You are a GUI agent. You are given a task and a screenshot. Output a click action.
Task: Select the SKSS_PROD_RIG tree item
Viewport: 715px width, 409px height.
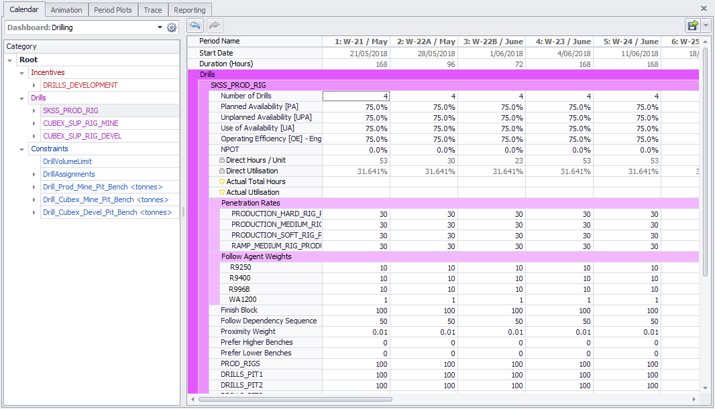[x=70, y=110]
